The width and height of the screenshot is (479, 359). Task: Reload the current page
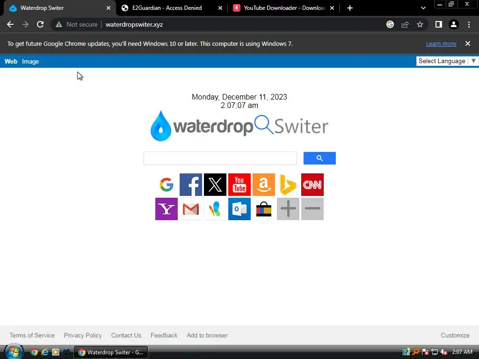[40, 24]
